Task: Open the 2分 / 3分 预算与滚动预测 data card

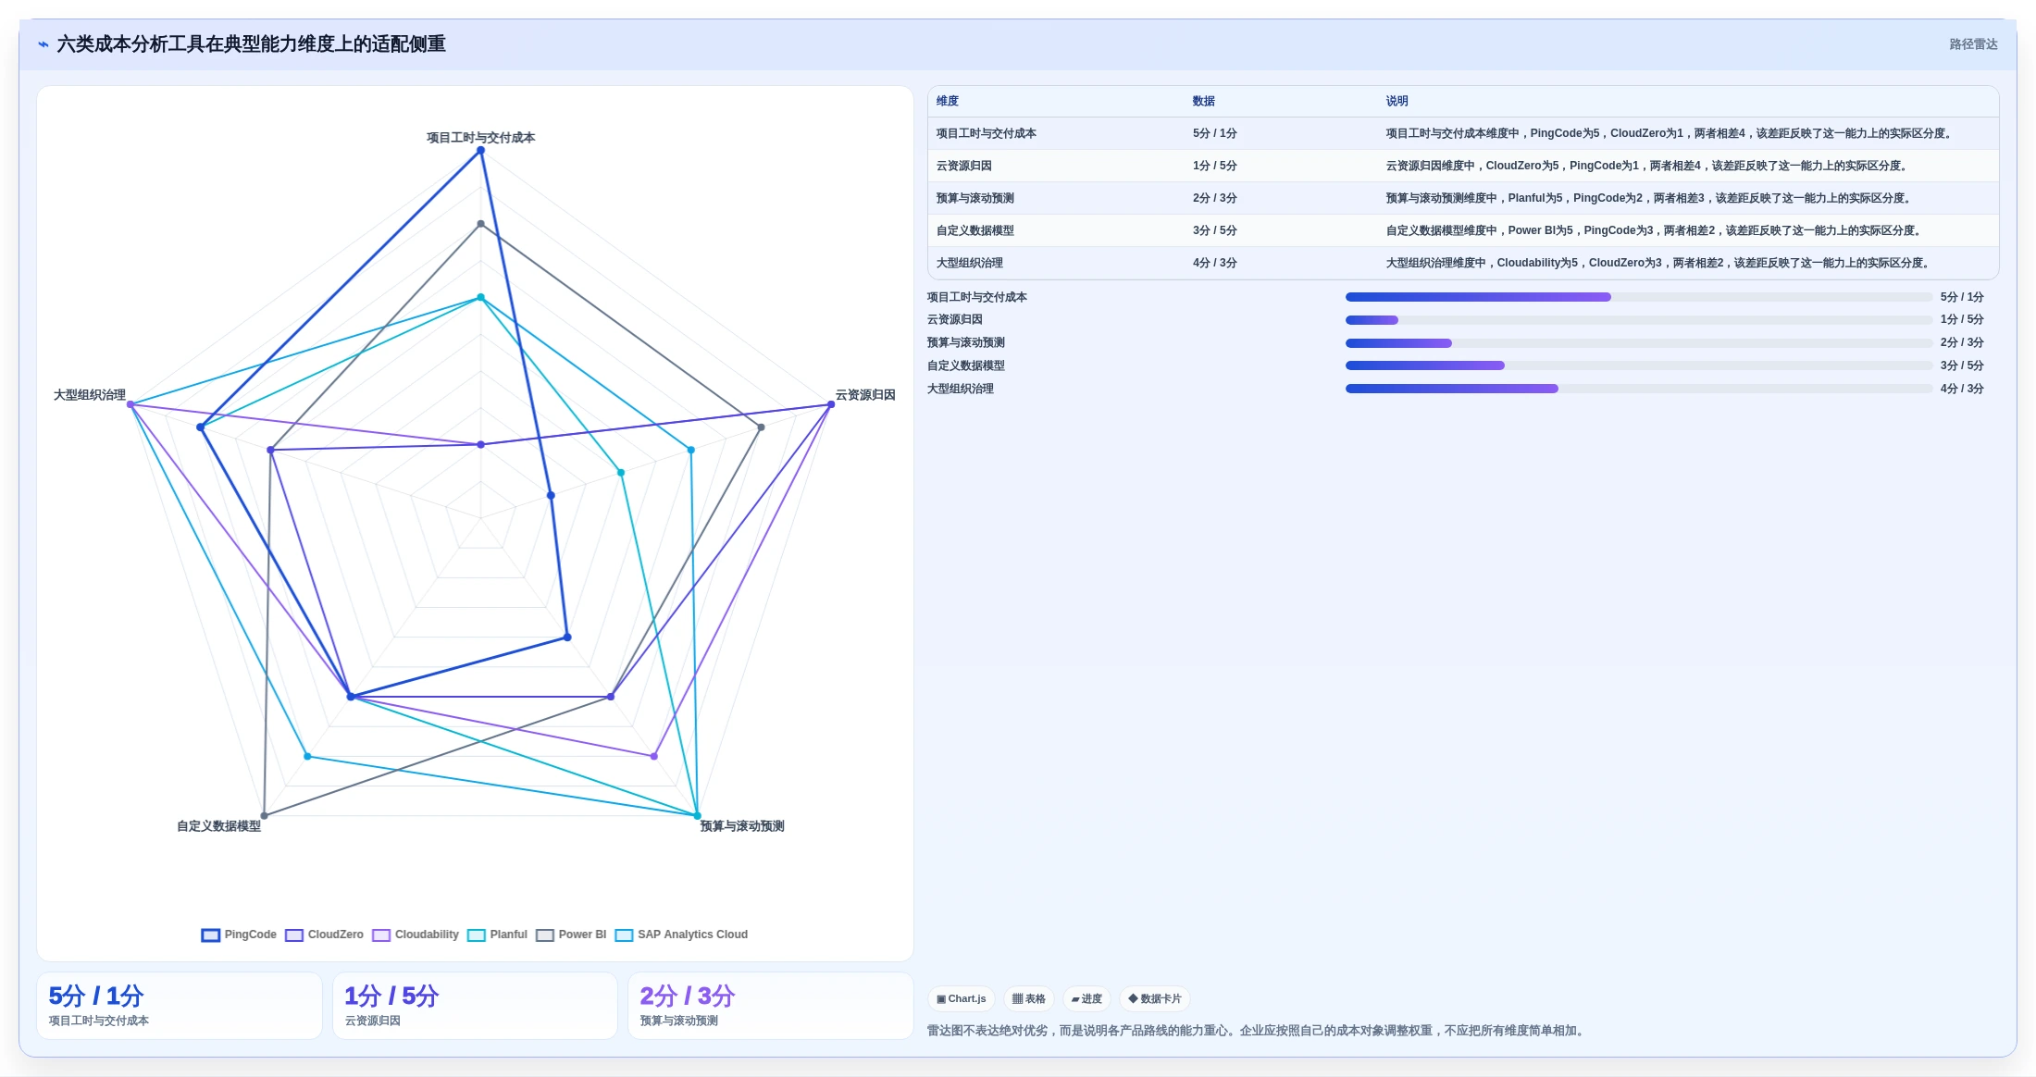Action: click(x=771, y=1006)
